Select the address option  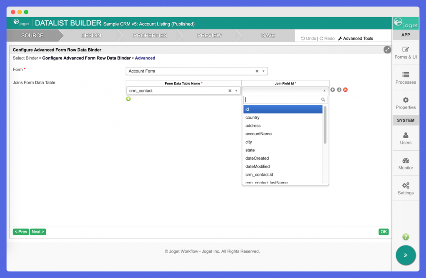(283, 126)
